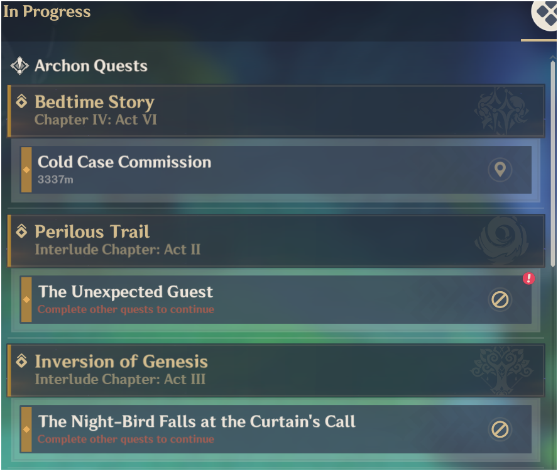Click the blocked icon on The Unexpected Guest
This screenshot has height=471, width=558.
pyautogui.click(x=500, y=300)
